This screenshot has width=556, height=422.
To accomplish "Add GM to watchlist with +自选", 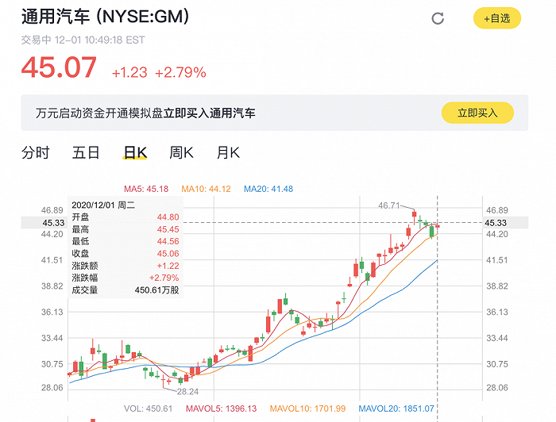I will tap(497, 18).
